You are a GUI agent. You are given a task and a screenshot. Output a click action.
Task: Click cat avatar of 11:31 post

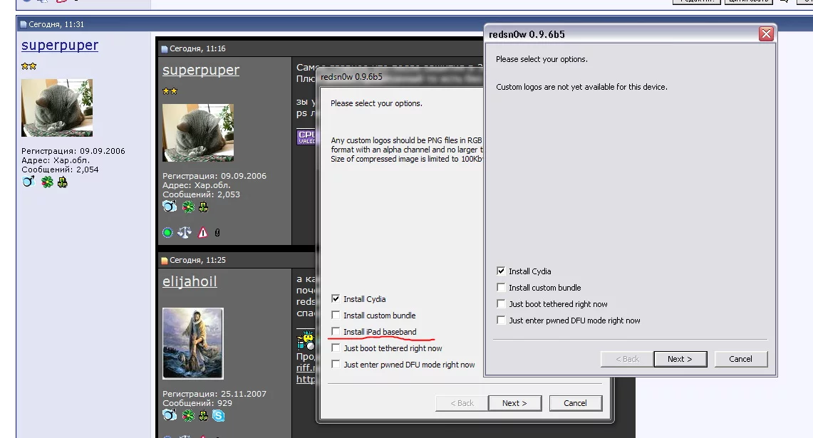click(x=57, y=108)
